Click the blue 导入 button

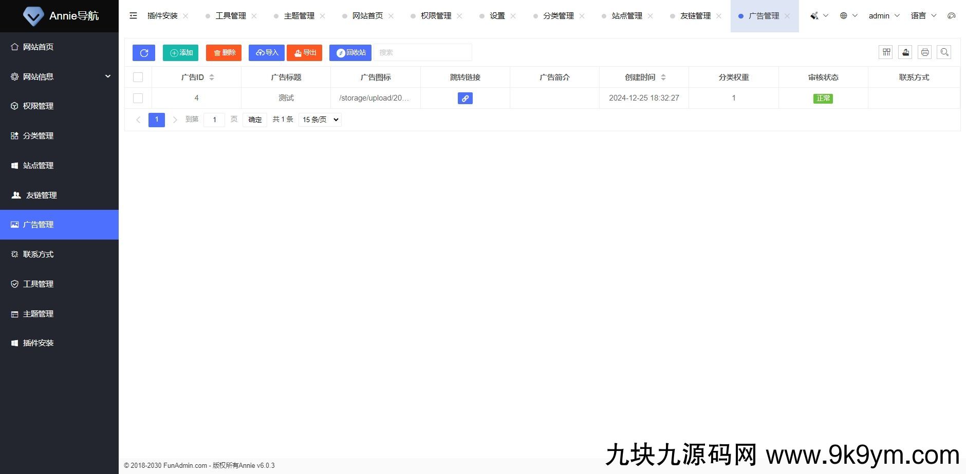267,53
